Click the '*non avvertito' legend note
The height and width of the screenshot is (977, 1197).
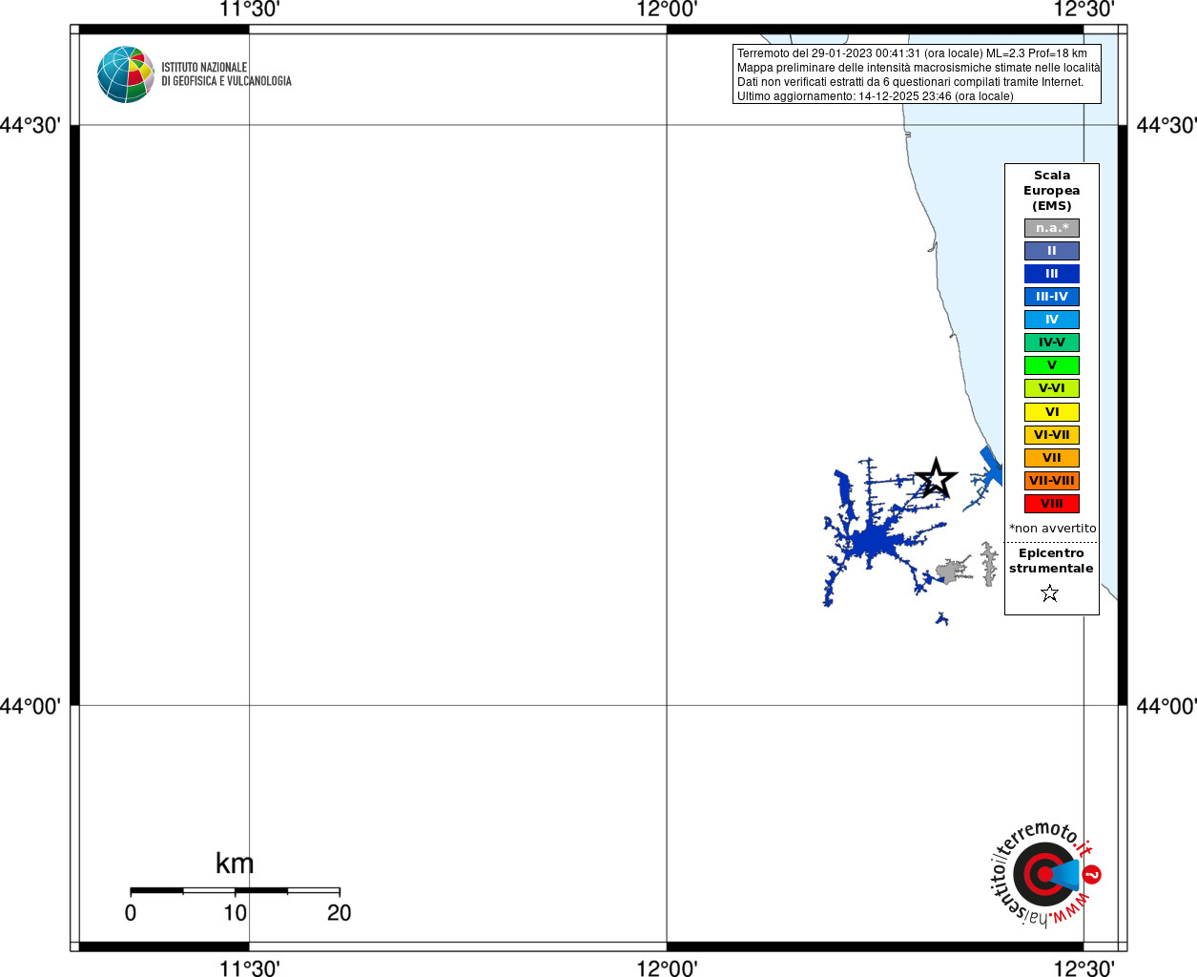coord(1053,529)
